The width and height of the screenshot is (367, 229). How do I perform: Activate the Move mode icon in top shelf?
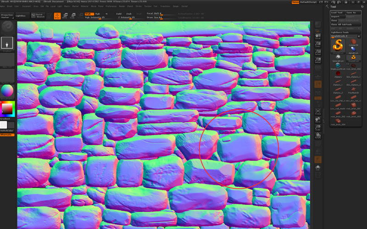tap(65, 16)
